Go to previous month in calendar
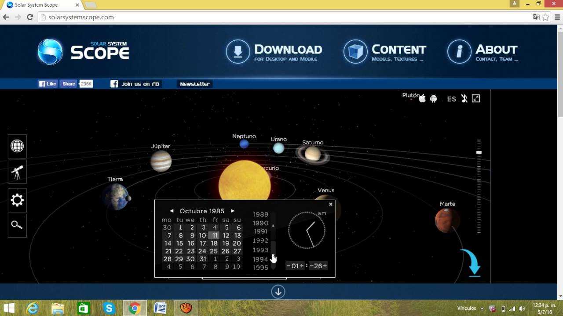Image resolution: width=563 pixels, height=316 pixels. (172, 211)
